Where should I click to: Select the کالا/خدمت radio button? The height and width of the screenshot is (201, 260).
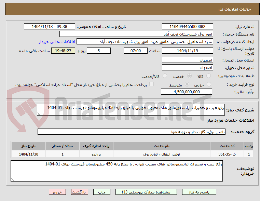(x=165, y=76)
